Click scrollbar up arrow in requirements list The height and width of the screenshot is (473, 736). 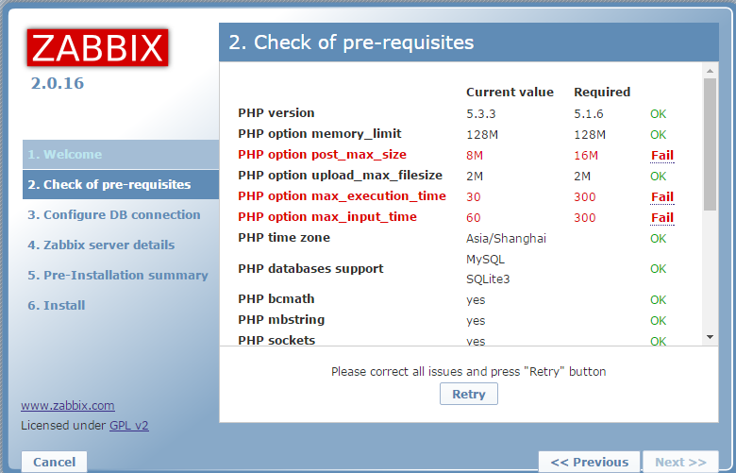tap(710, 70)
